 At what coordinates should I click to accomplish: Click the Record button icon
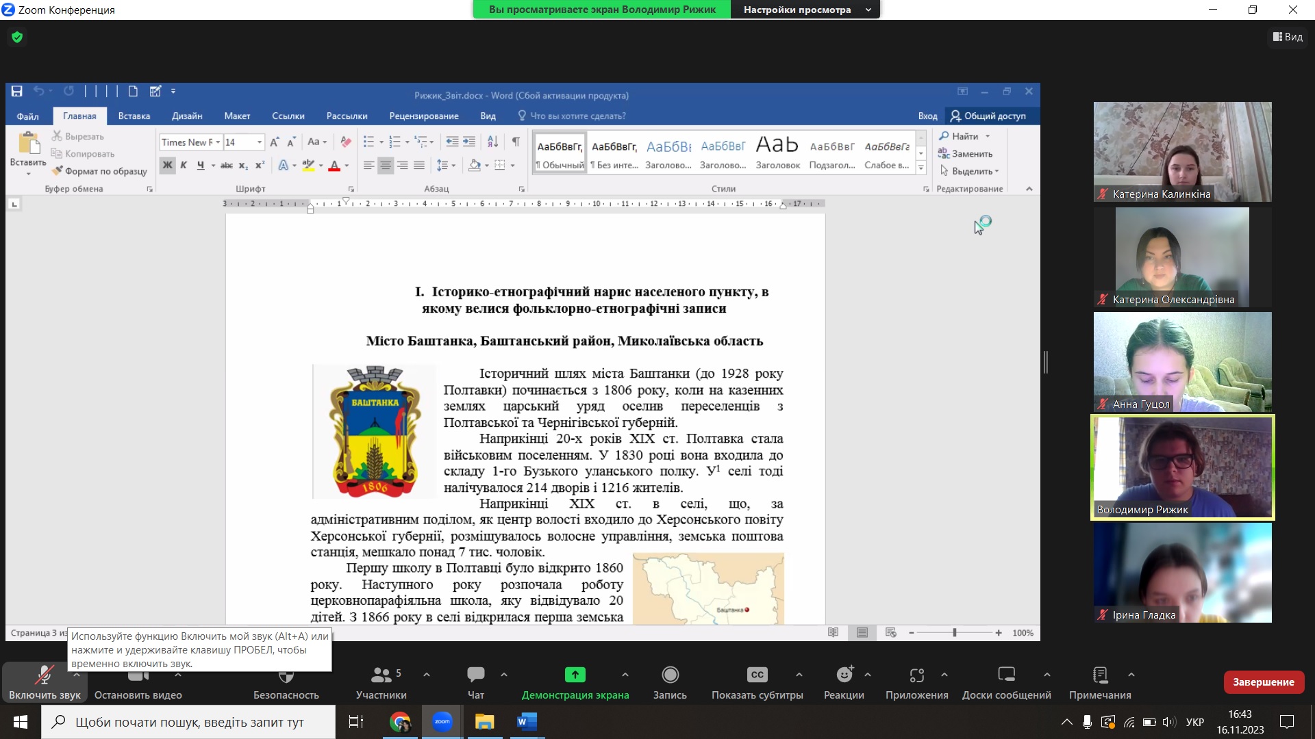(670, 675)
